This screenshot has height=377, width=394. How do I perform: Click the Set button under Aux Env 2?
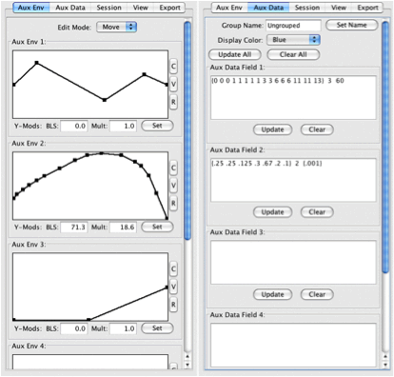pyautogui.click(x=157, y=227)
